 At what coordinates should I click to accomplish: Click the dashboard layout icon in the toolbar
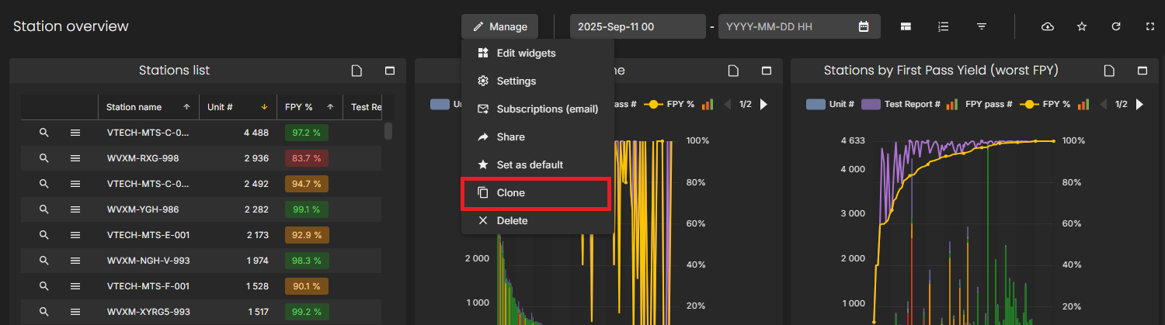click(906, 26)
